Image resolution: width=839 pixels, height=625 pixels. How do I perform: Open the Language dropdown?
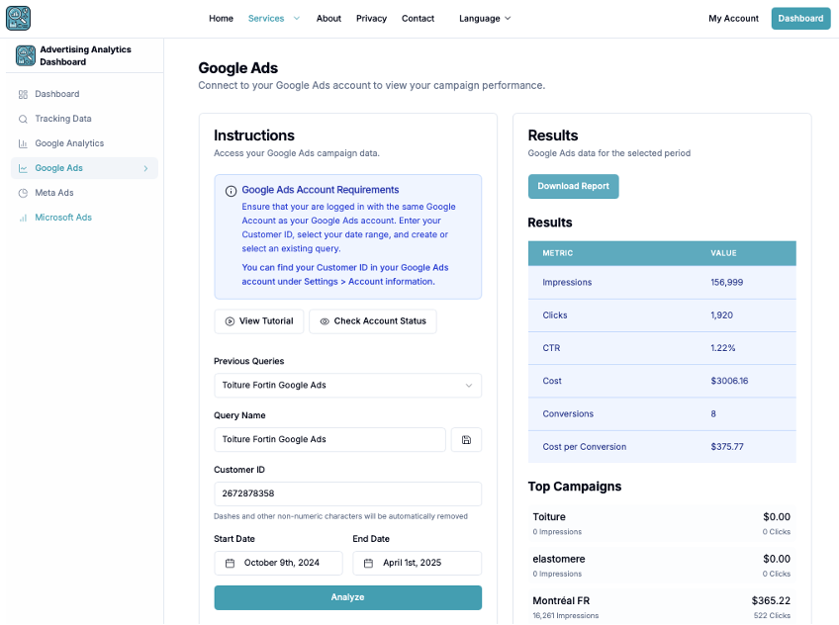point(485,18)
